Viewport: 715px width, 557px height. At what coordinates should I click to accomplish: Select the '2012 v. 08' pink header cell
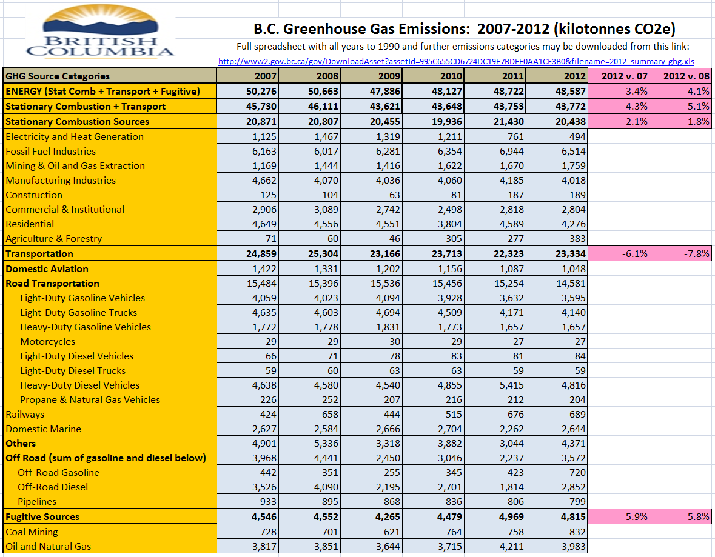[x=681, y=76]
